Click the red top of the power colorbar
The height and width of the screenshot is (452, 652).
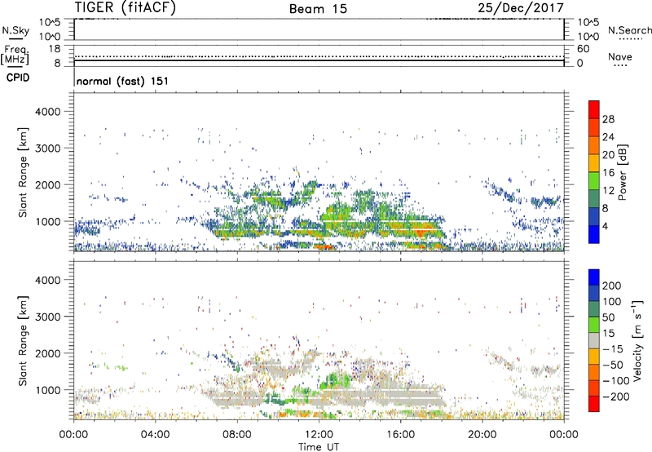coord(594,109)
